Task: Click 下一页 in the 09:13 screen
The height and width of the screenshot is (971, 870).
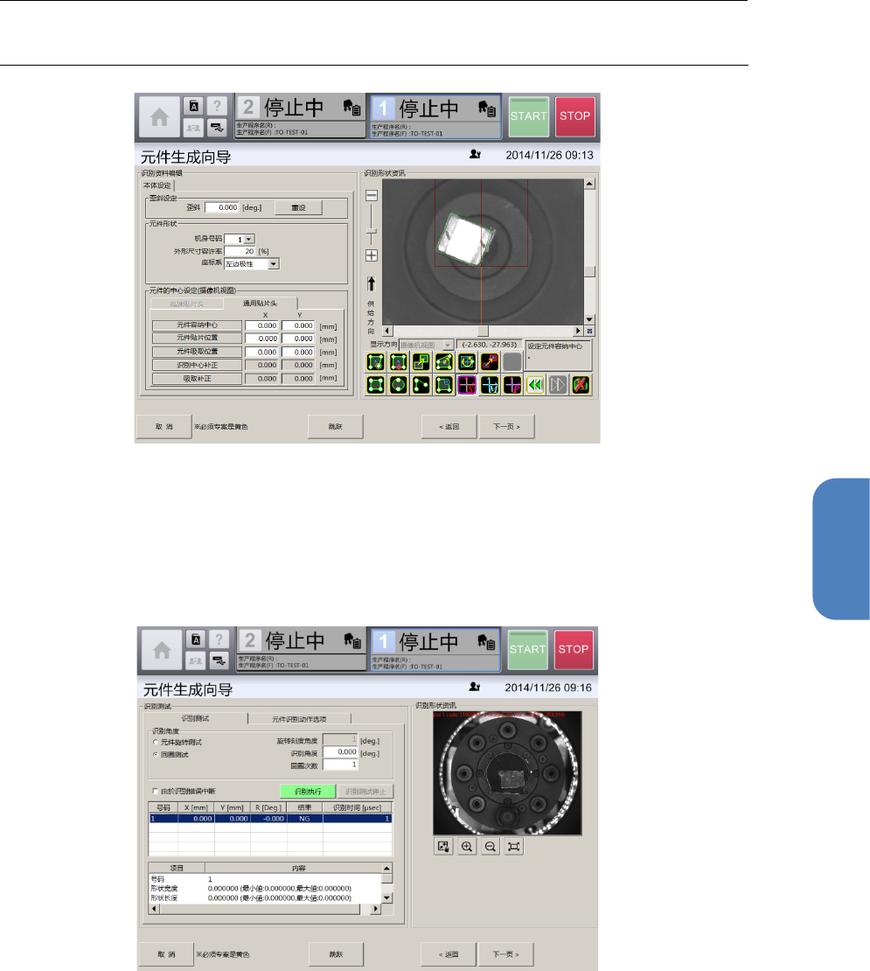Action: click(507, 427)
